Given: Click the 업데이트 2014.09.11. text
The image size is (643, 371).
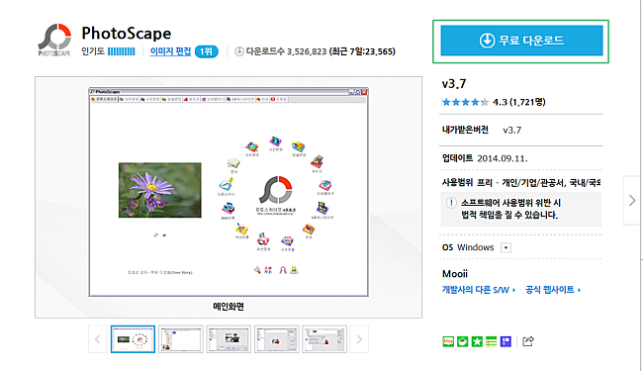Looking at the screenshot, I should click(x=485, y=158).
